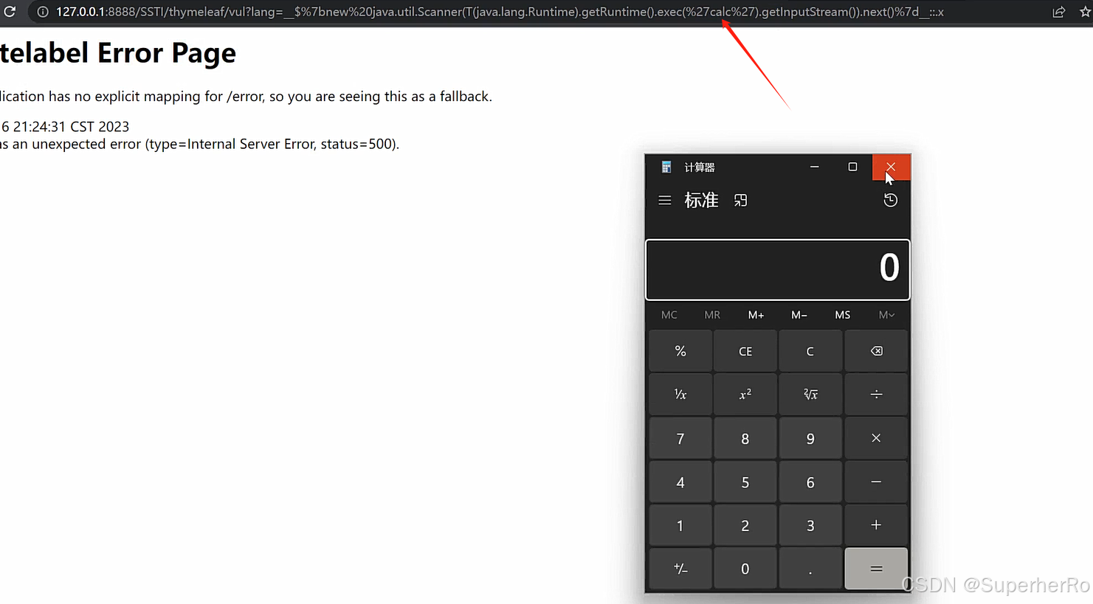The height and width of the screenshot is (604, 1093).
Task: Click the 标准 mode heading
Action: coord(701,201)
